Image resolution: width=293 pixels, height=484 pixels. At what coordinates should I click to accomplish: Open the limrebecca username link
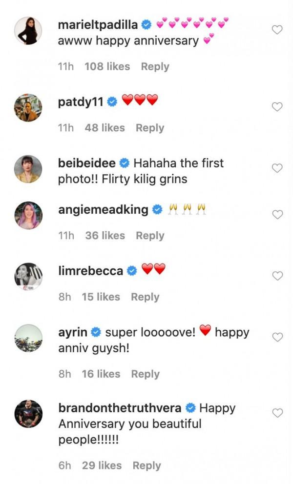(x=90, y=271)
